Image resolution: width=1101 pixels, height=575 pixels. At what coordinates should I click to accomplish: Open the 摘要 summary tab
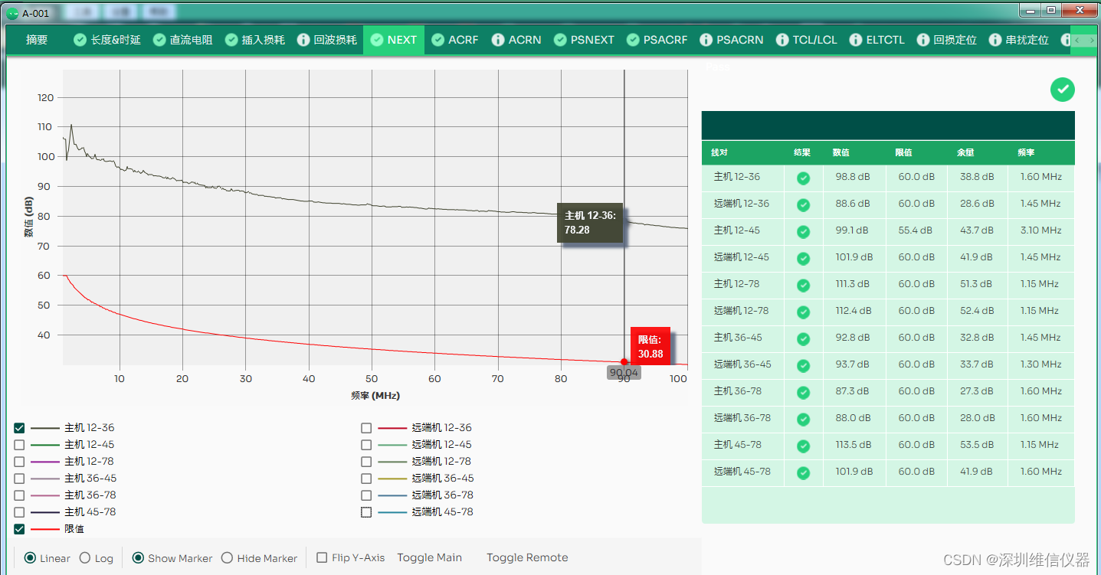pyautogui.click(x=37, y=40)
